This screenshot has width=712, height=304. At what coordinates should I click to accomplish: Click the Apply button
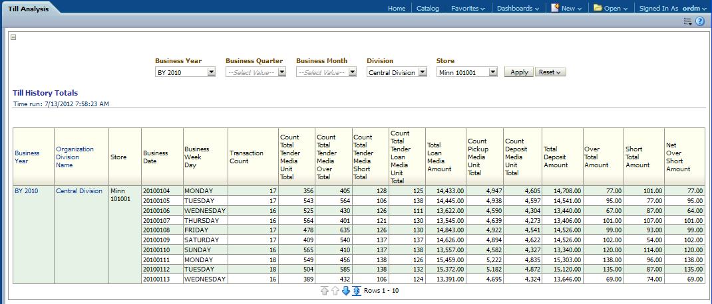coord(519,72)
